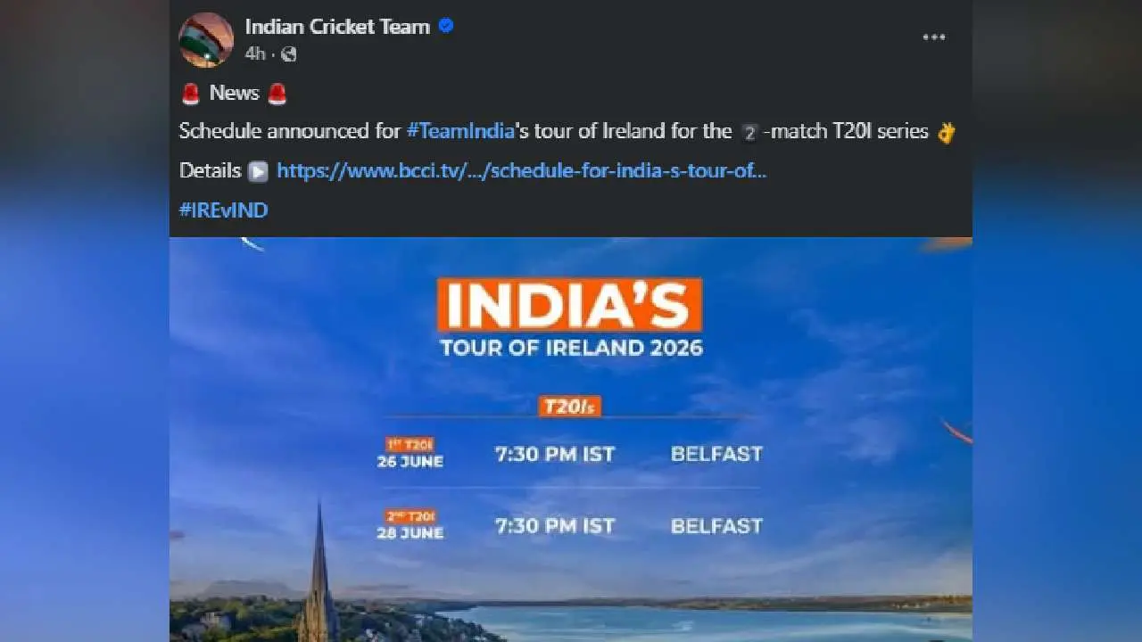
Task: Click the blue verified badge
Action: [x=446, y=26]
